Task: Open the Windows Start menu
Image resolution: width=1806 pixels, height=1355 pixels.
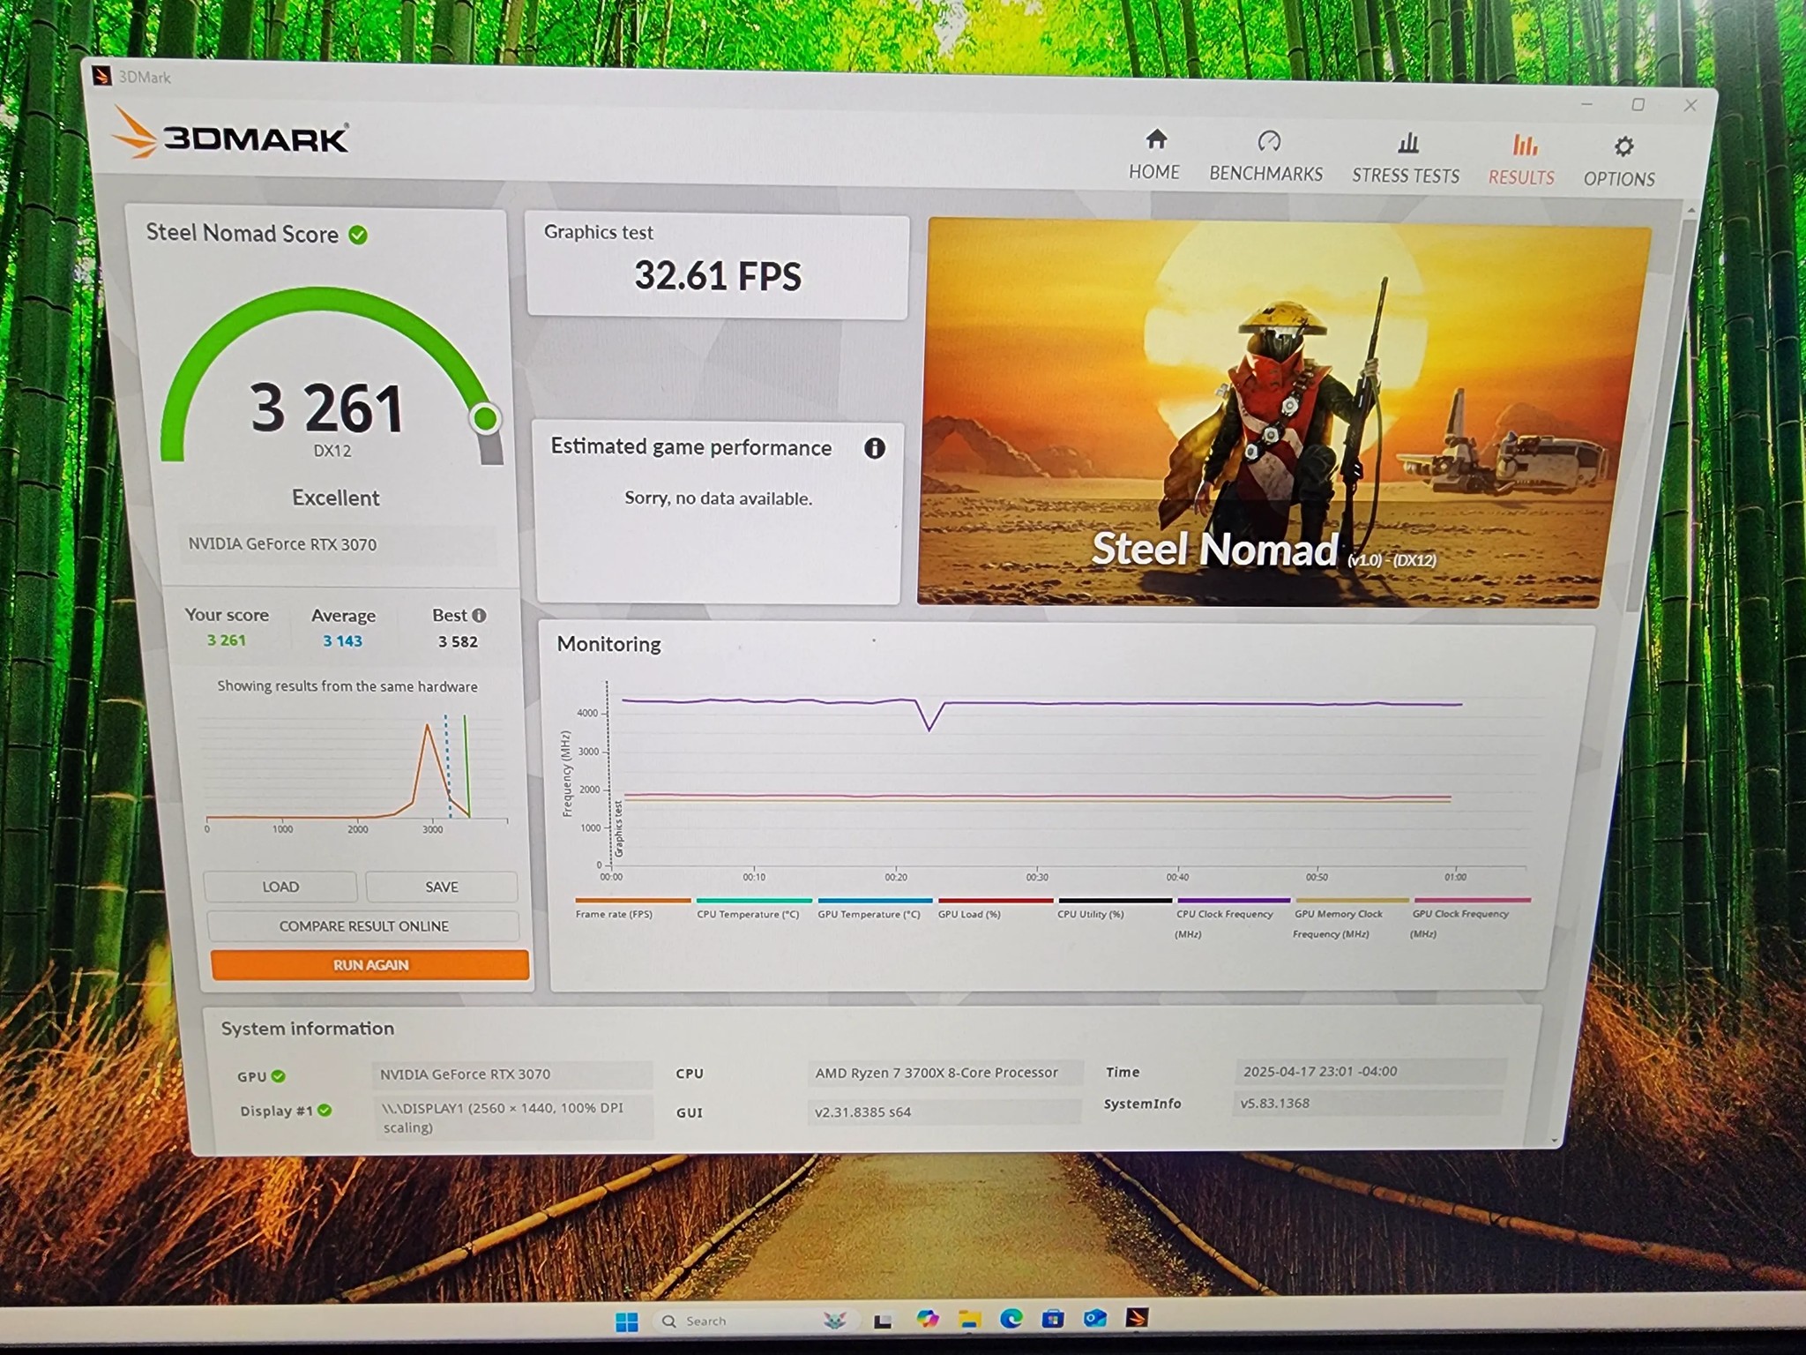Action: click(626, 1321)
